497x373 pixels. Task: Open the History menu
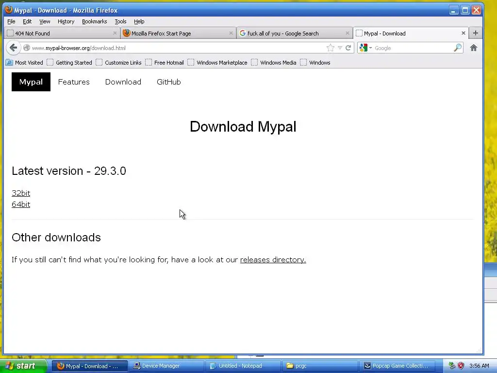coord(66,21)
